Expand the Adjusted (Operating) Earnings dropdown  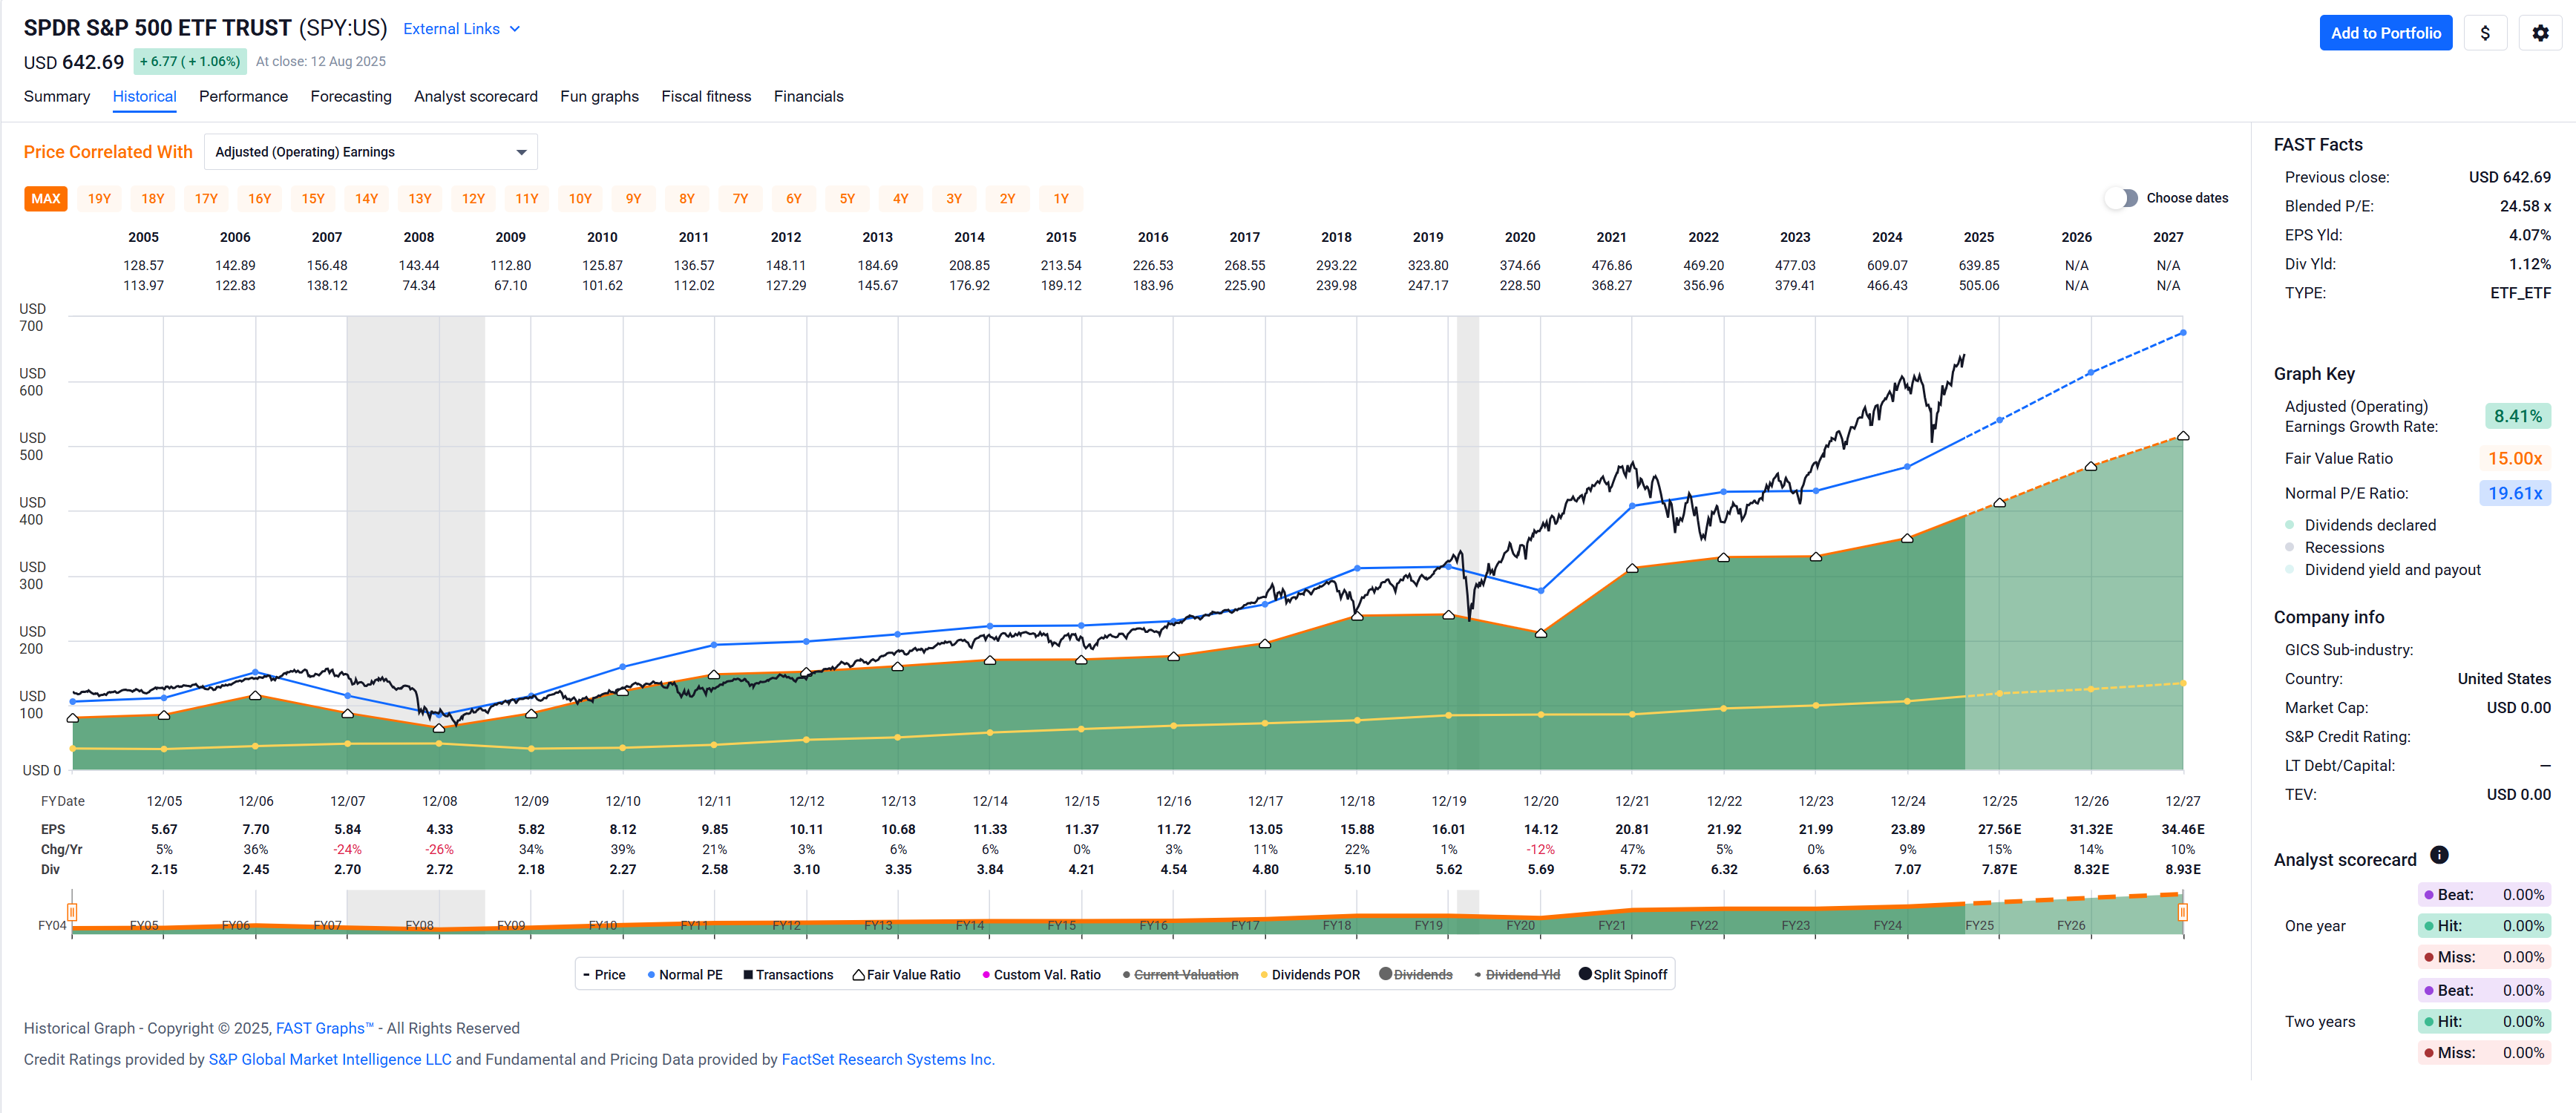pos(370,152)
